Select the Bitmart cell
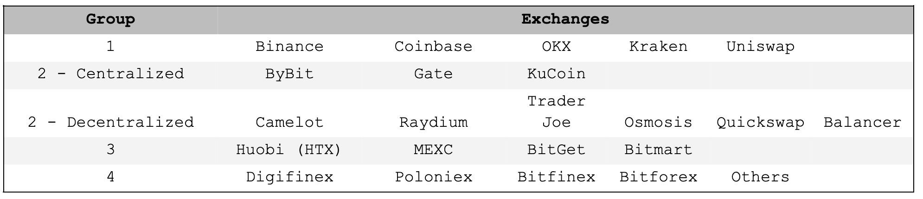 pyautogui.click(x=658, y=150)
